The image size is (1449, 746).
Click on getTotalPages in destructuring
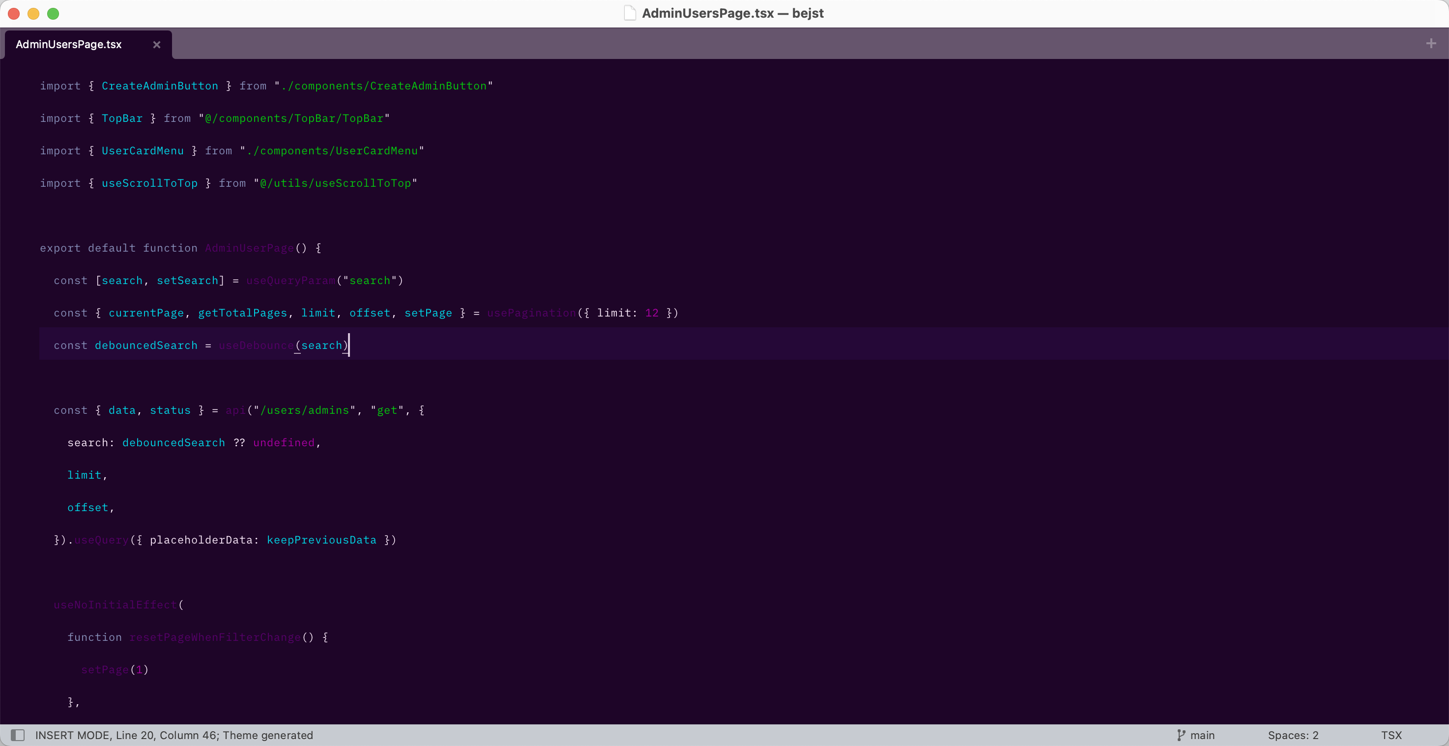[242, 313]
